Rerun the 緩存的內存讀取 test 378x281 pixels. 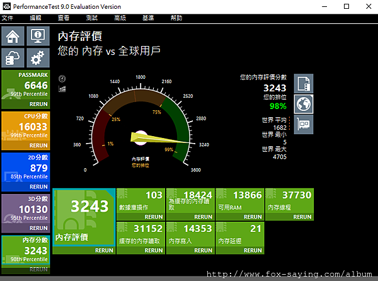click(x=154, y=251)
